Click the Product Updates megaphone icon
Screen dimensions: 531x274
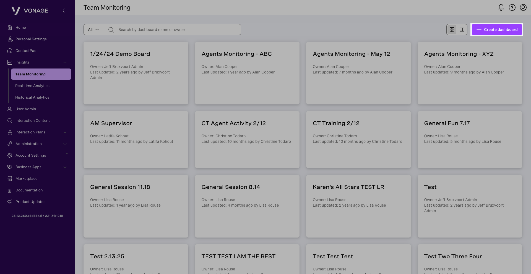pos(10,202)
